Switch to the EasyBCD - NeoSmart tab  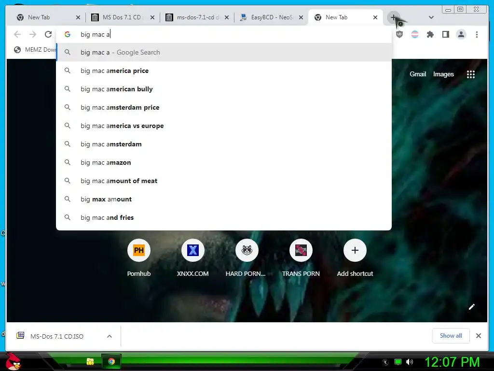[267, 17]
